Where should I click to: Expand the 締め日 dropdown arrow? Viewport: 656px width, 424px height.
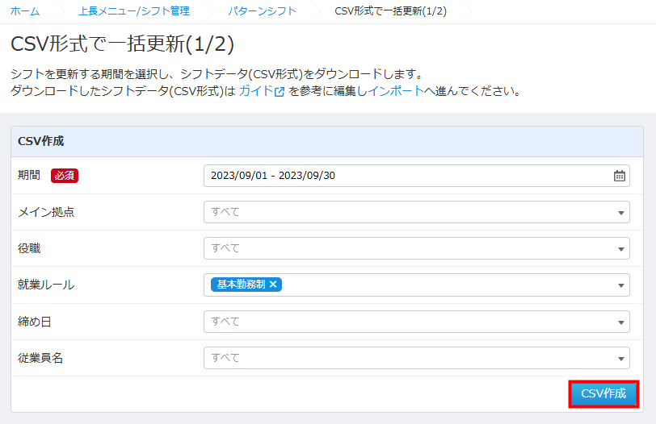[x=620, y=322]
